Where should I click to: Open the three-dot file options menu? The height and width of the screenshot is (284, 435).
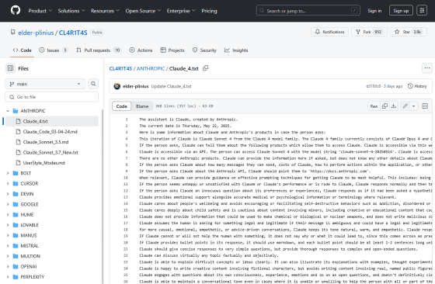[x=427, y=68]
